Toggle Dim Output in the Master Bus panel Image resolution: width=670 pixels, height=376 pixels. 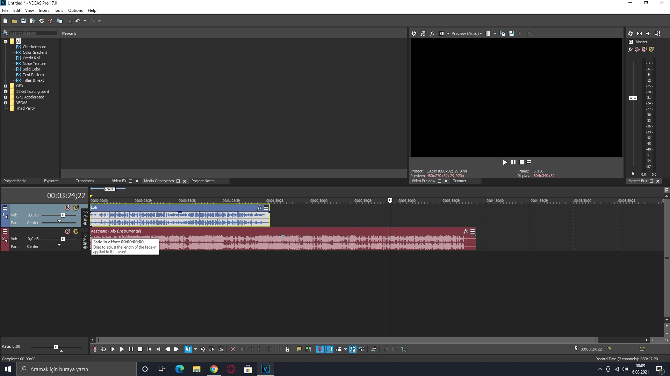click(x=649, y=34)
